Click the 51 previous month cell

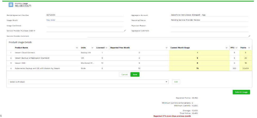(x=139, y=68)
